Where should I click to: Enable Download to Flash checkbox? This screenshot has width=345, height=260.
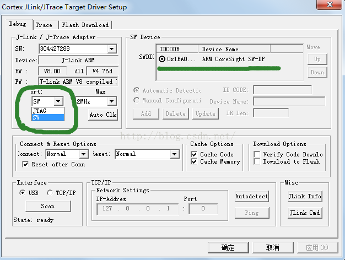pos(257,161)
